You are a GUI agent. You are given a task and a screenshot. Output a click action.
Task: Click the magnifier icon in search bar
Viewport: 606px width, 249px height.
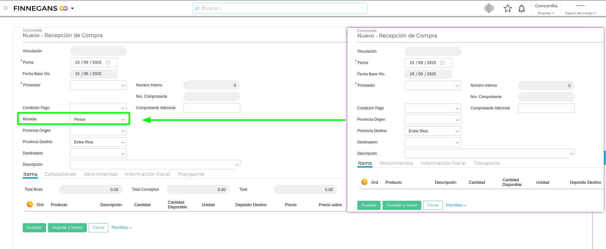(x=197, y=9)
